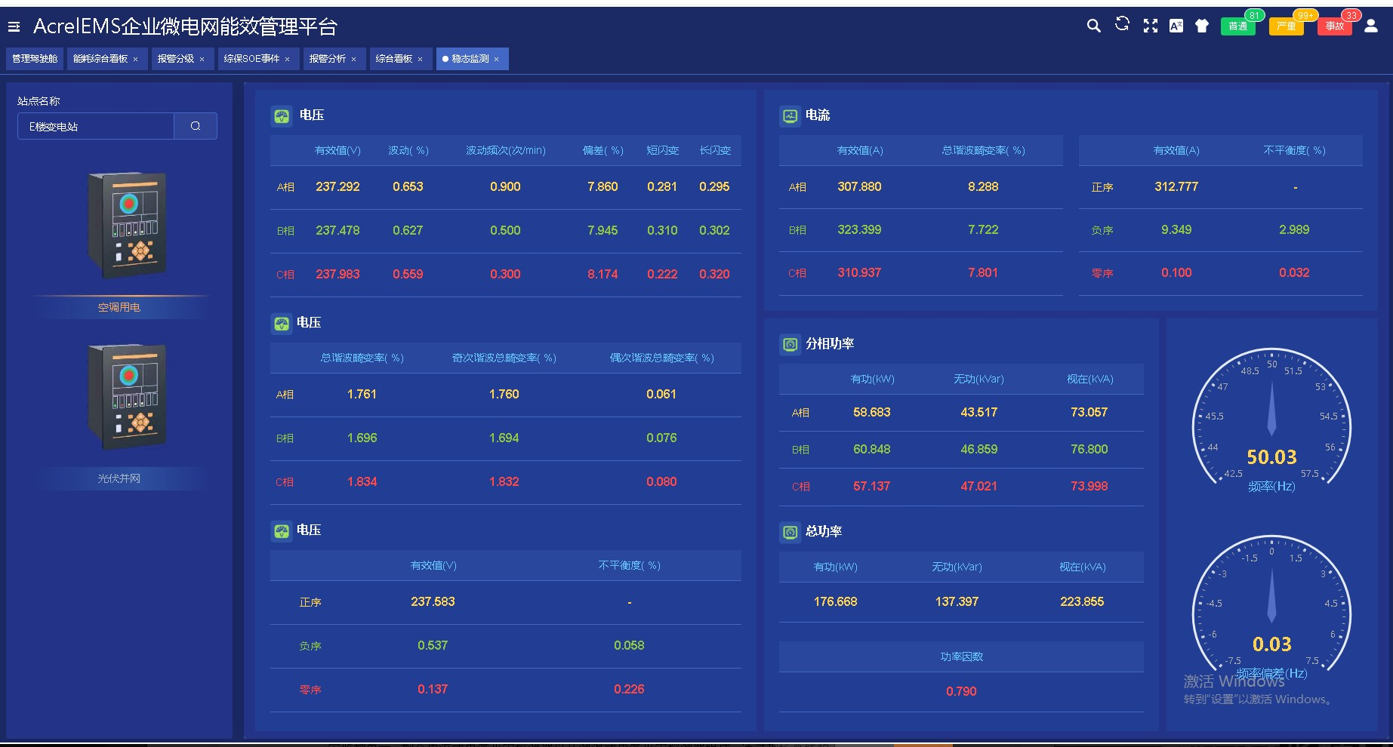The width and height of the screenshot is (1393, 747).
Task: Select the 光伏并网 device thumbnail
Action: pyautogui.click(x=127, y=396)
